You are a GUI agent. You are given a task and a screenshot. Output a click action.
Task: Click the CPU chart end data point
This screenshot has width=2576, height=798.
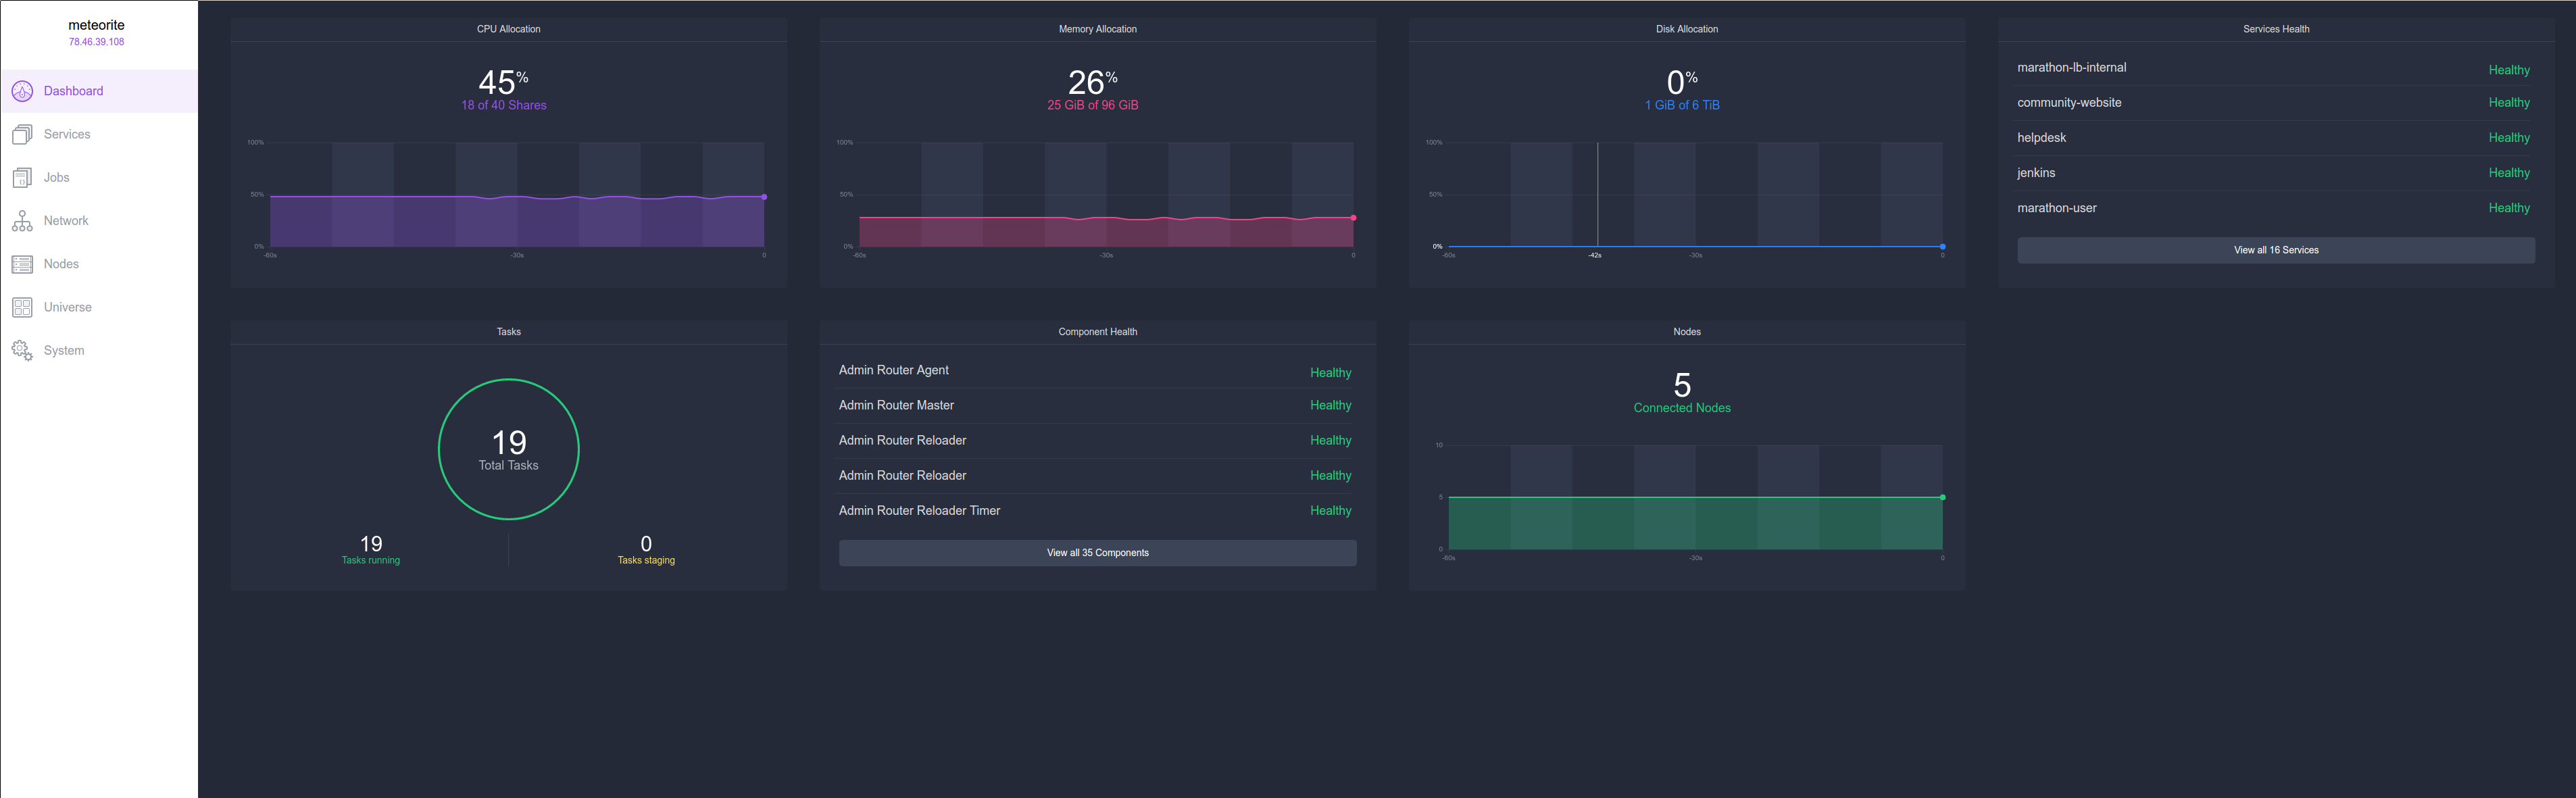764,197
